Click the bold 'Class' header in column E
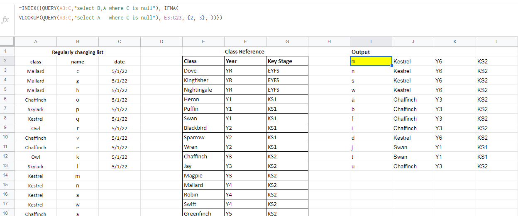 click(x=203, y=61)
